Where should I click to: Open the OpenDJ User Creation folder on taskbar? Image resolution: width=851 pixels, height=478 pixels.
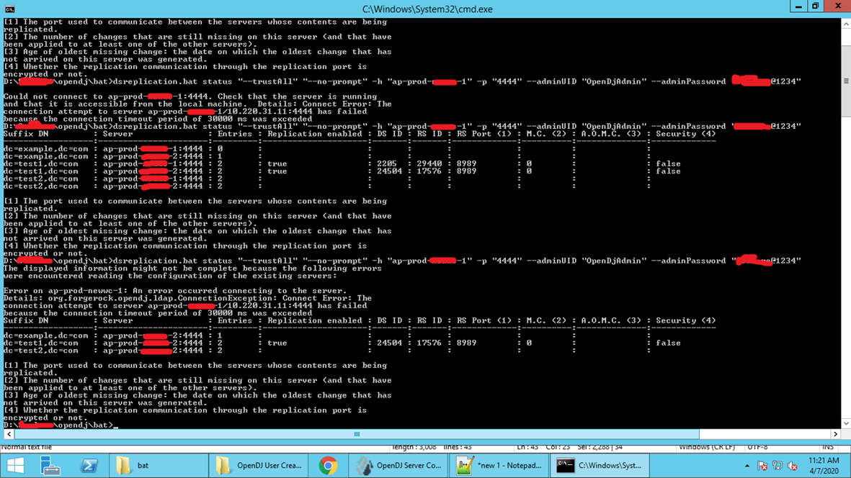click(x=259, y=466)
